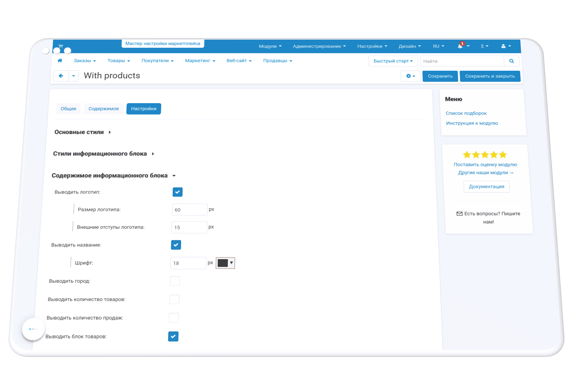
Task: Open the user account icon menu
Action: point(506,46)
